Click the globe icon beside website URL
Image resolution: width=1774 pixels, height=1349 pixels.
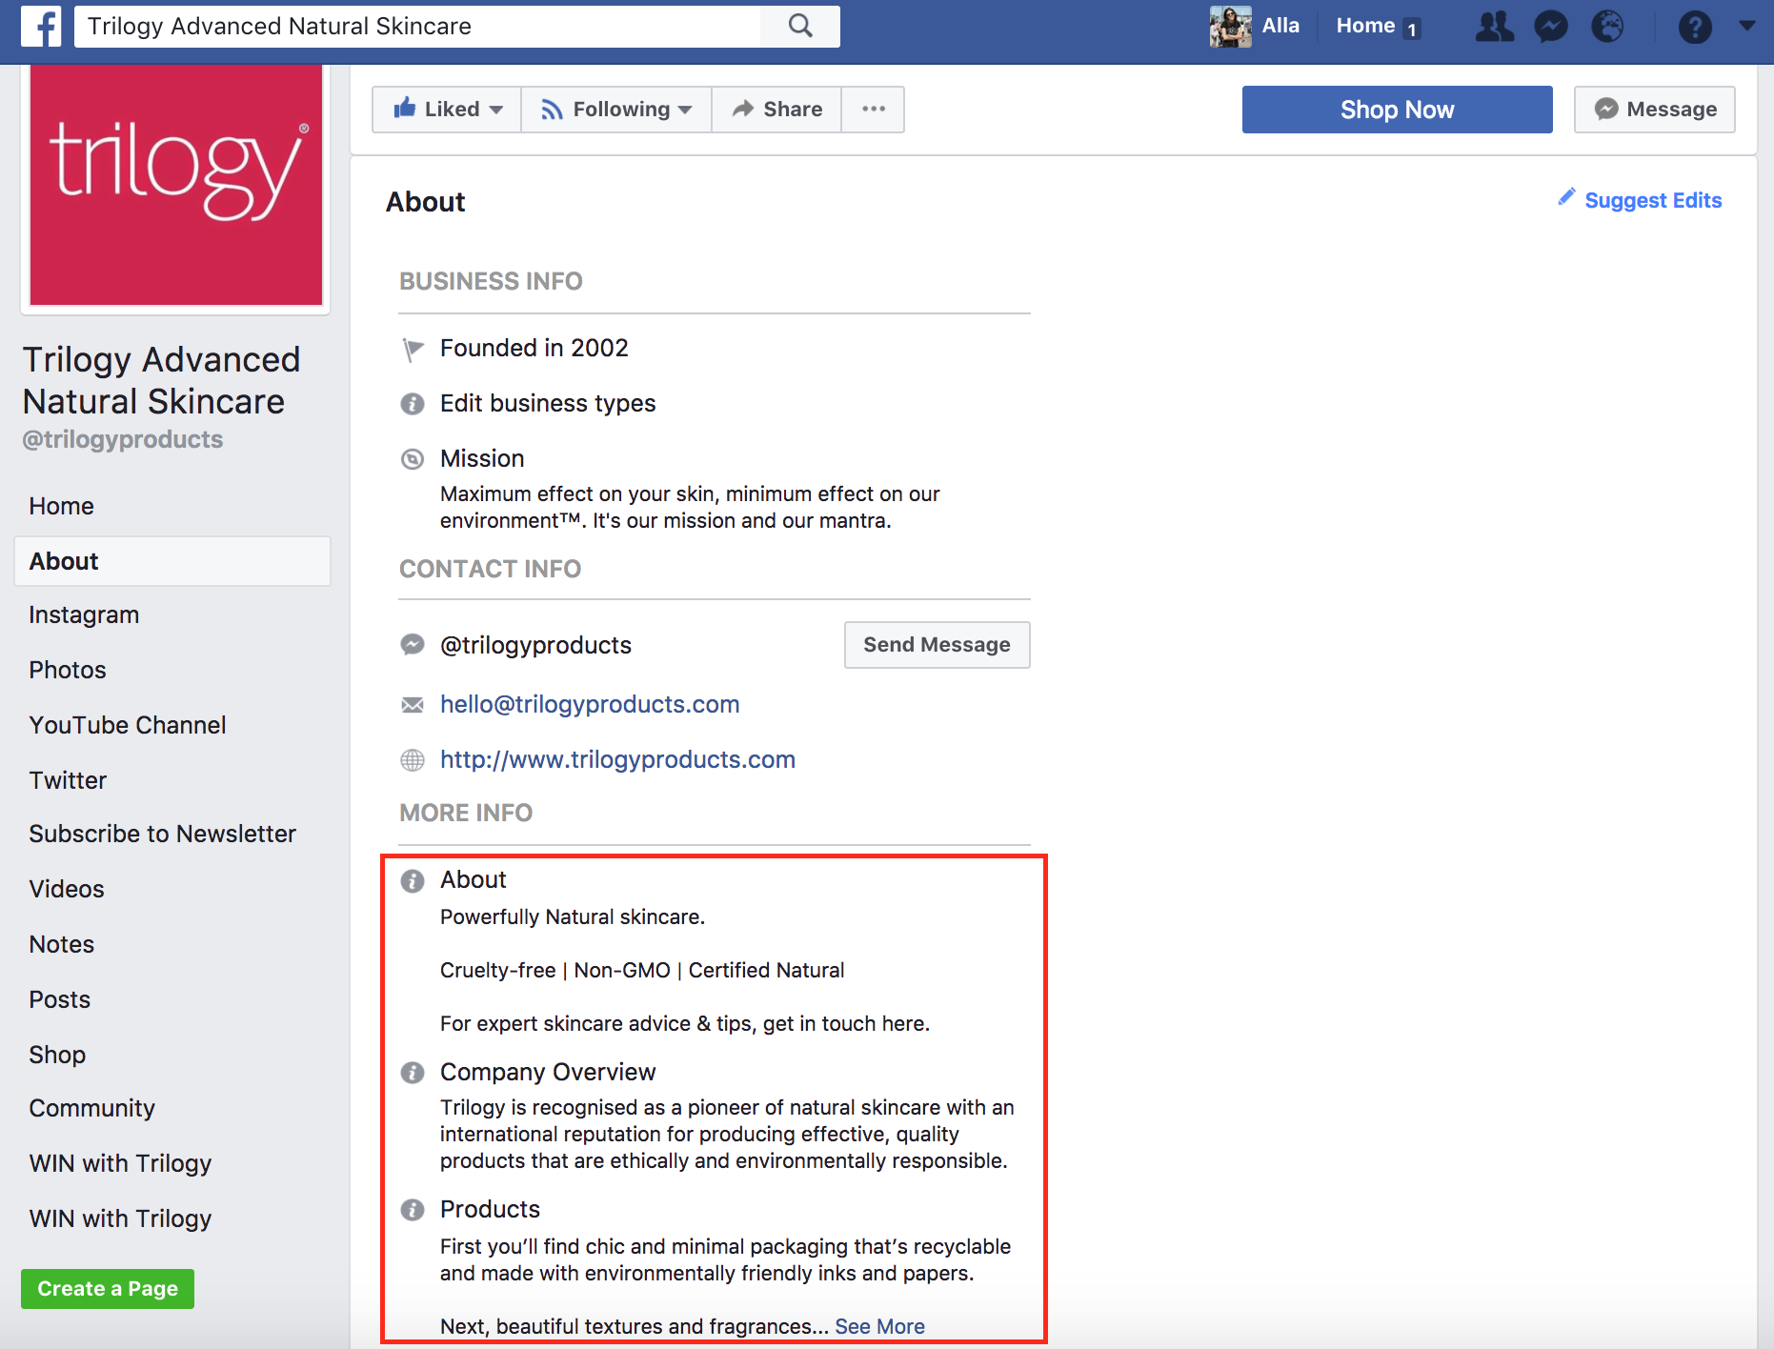(x=412, y=760)
